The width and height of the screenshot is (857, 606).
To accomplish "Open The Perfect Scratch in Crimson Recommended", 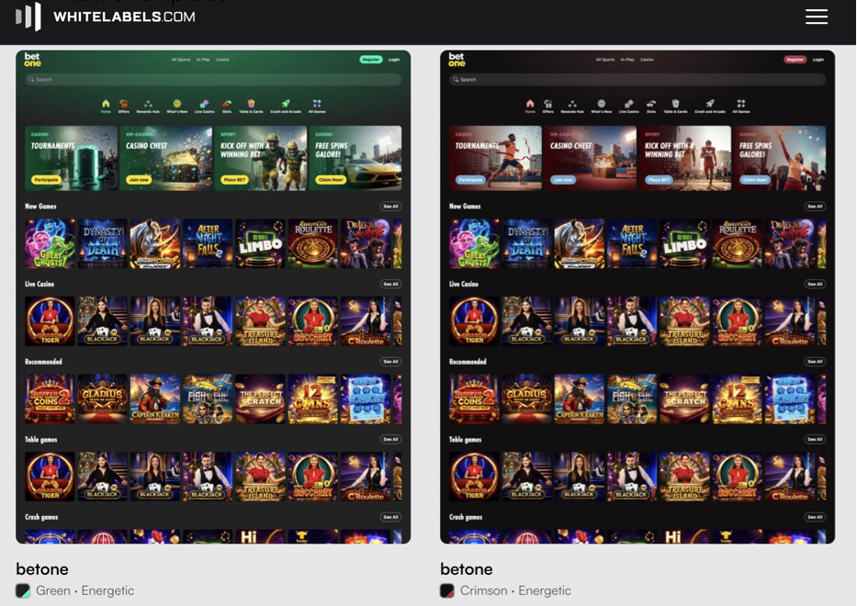I will pos(684,398).
